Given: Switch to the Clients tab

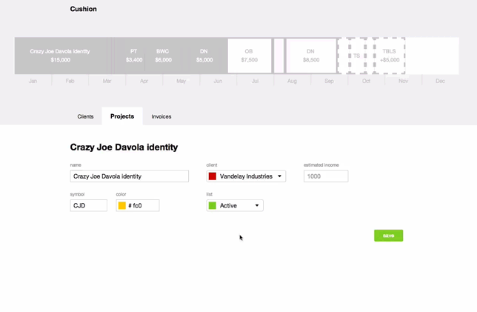Looking at the screenshot, I should point(85,116).
